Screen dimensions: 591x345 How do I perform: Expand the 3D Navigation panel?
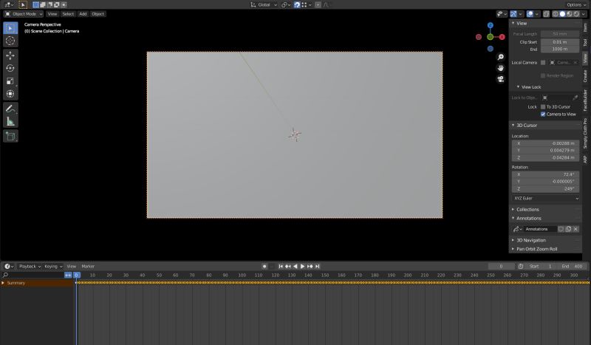[x=513, y=240]
